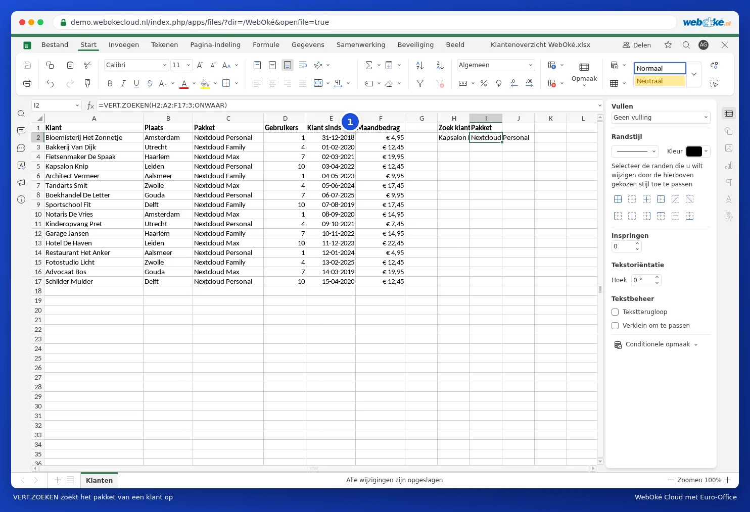Image resolution: width=750 pixels, height=512 pixels.
Task: Select the format painter brush
Action: [x=87, y=83]
